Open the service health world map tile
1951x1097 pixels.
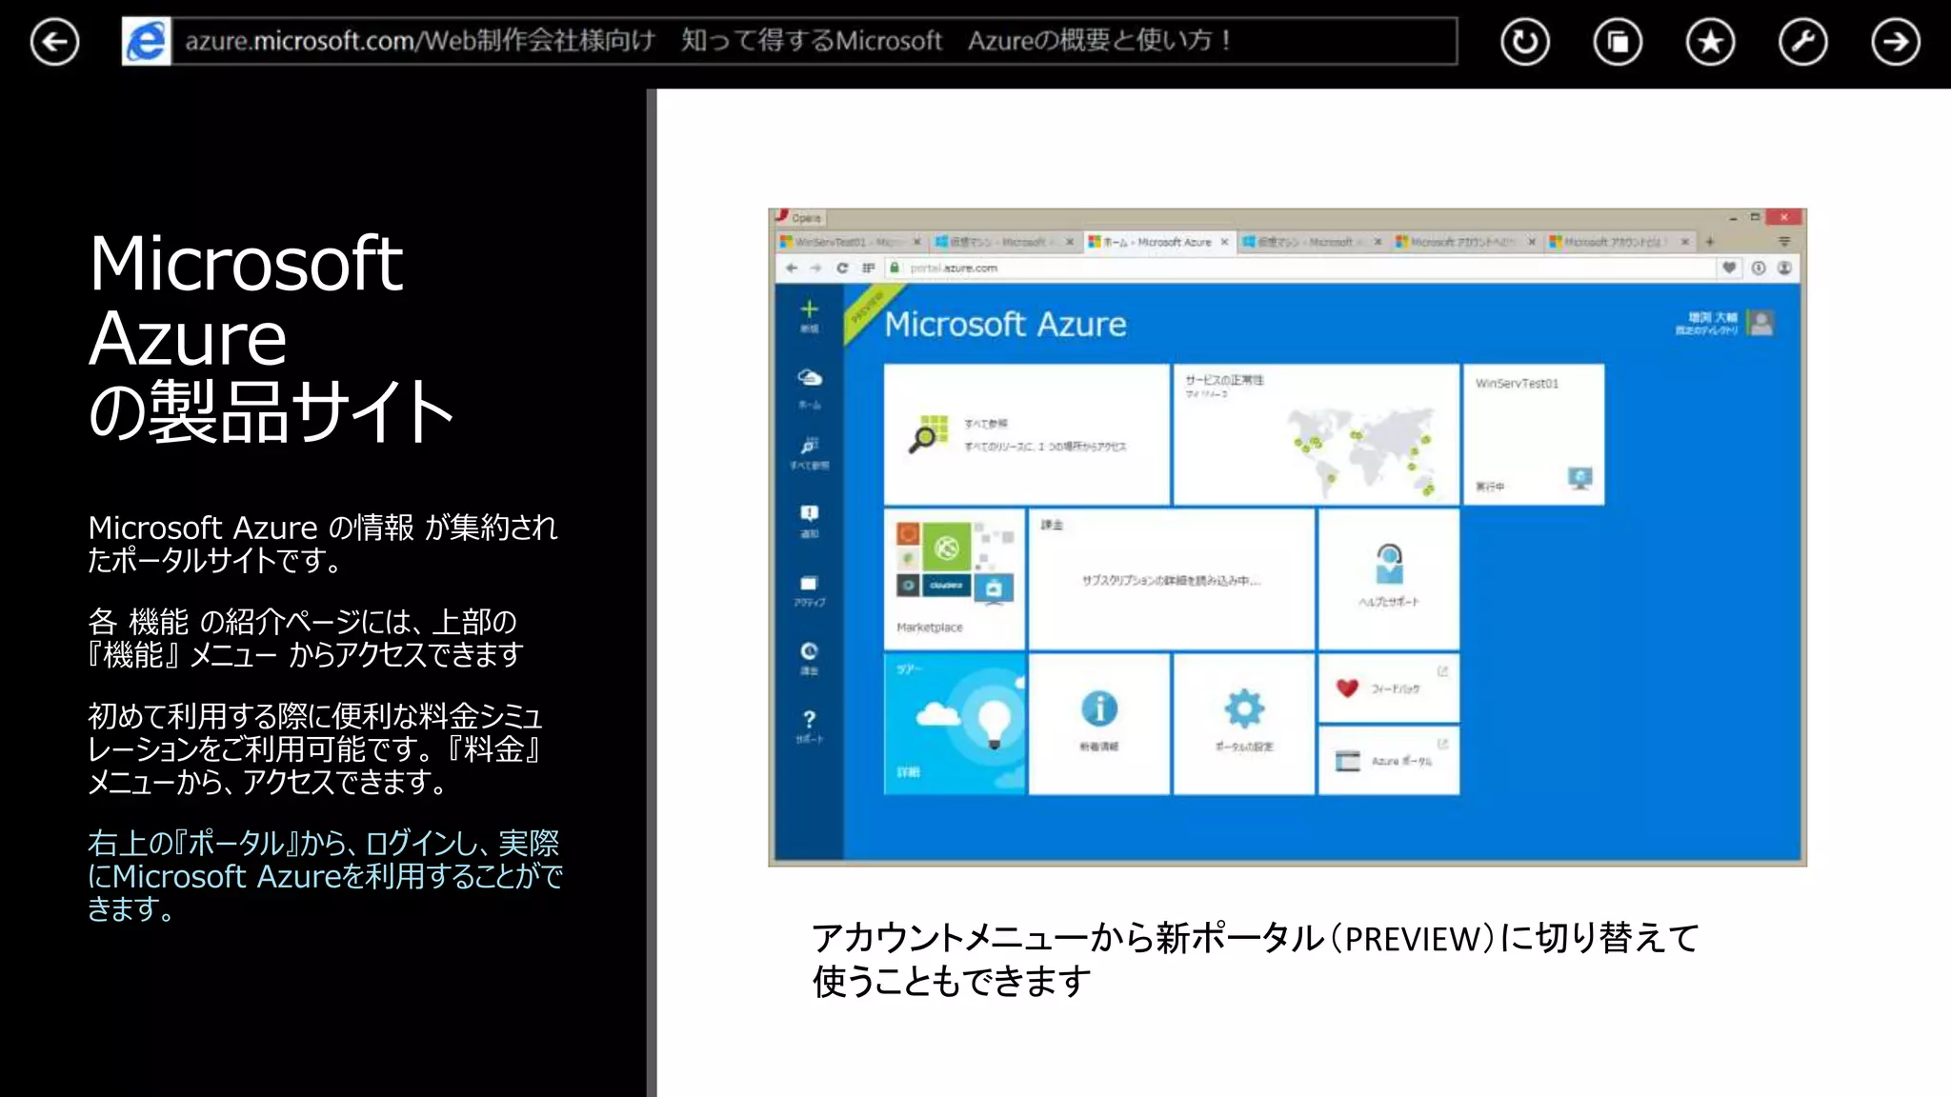click(1316, 434)
